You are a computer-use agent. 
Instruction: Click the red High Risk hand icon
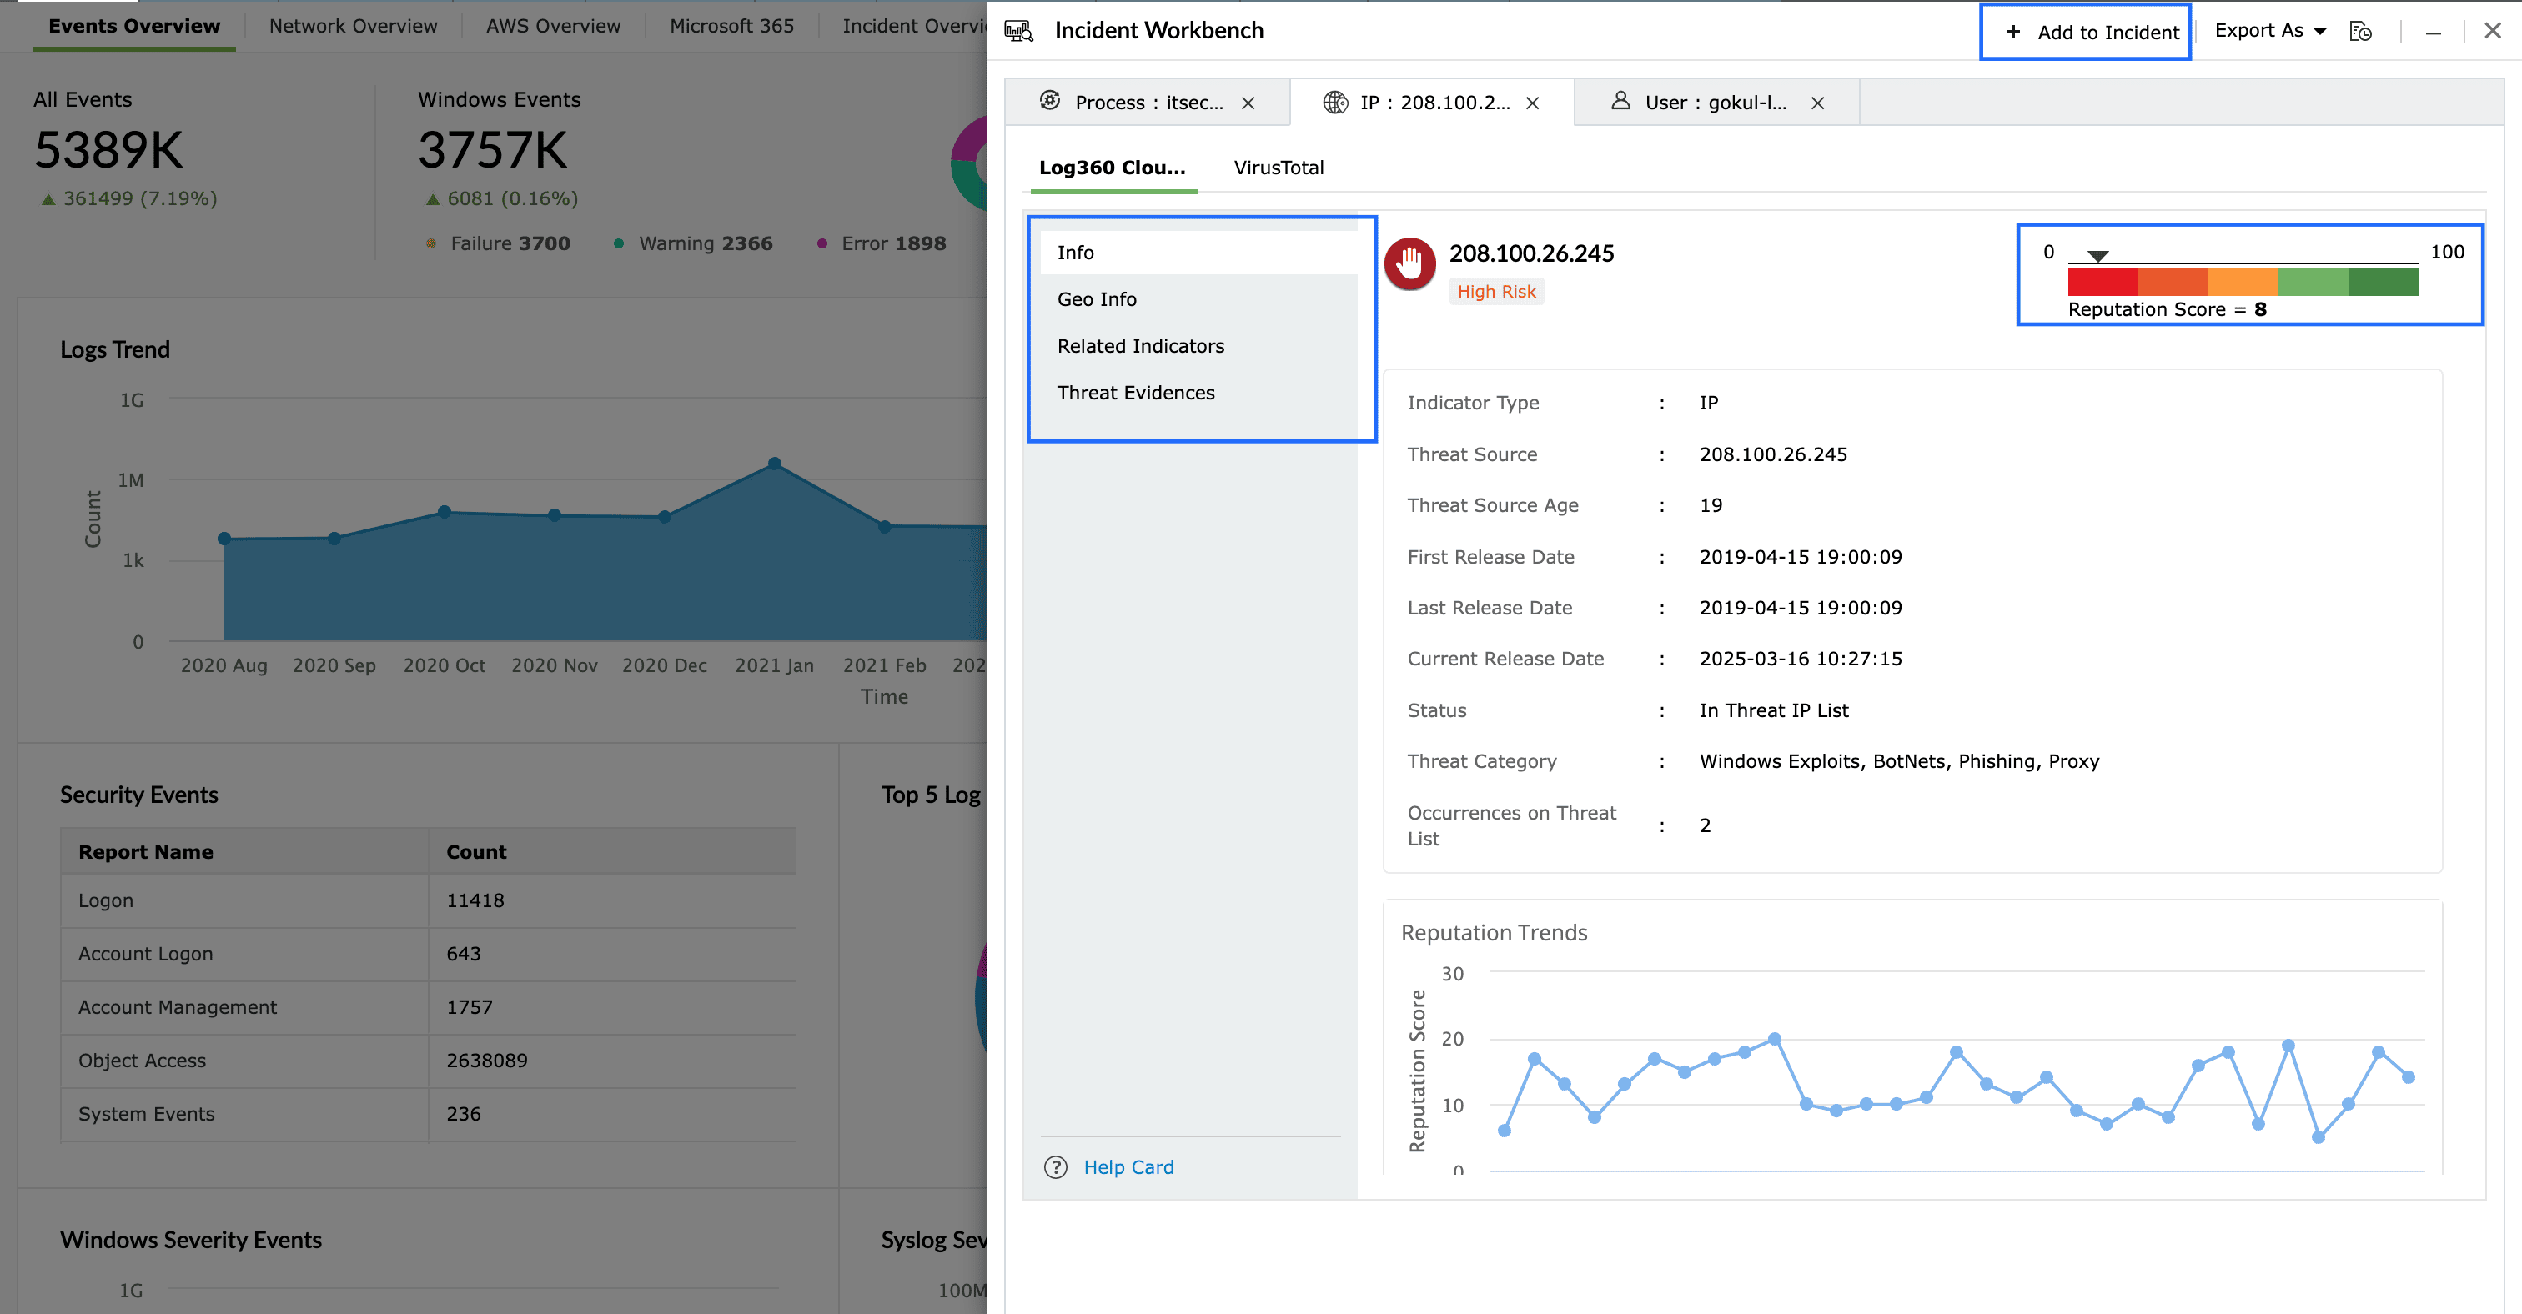[x=1409, y=264]
